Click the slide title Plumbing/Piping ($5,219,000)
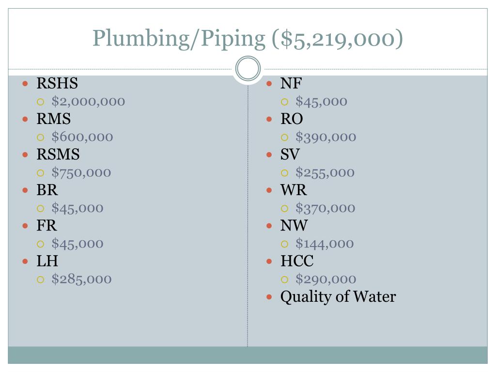 click(248, 39)
